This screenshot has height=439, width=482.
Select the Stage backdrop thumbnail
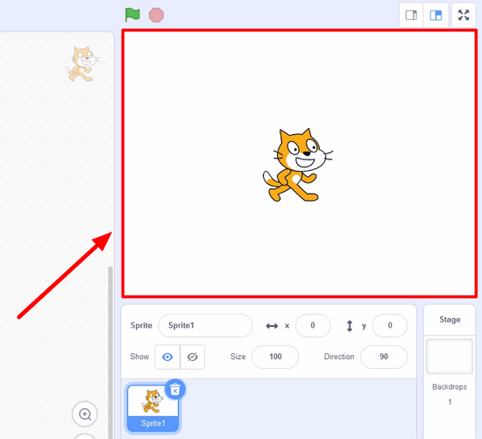pos(449,357)
